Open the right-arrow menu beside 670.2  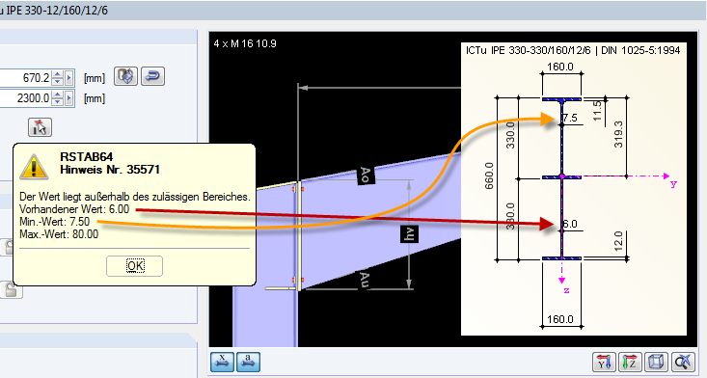point(69,78)
